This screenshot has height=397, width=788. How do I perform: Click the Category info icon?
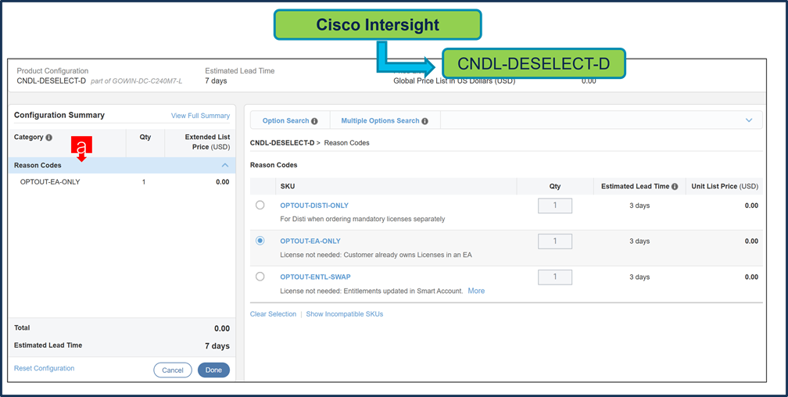[x=49, y=138]
